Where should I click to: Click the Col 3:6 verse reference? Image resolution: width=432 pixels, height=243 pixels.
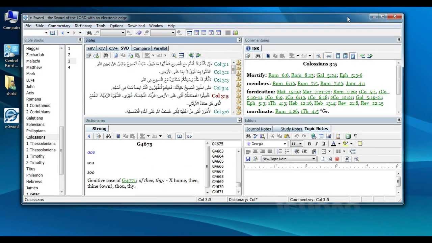click(x=221, y=111)
